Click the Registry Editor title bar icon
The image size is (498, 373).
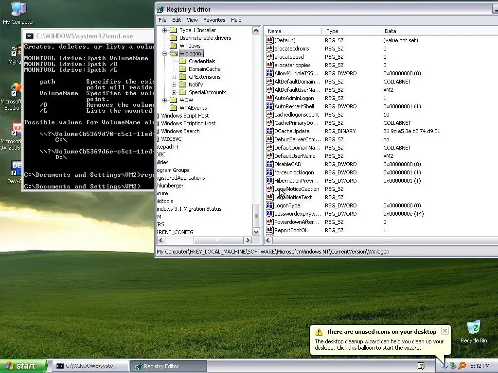pyautogui.click(x=161, y=9)
